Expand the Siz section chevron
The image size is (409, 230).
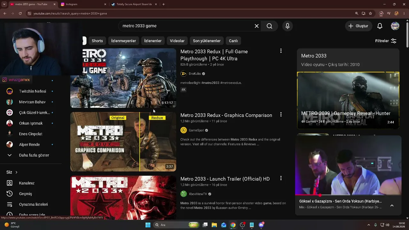pyautogui.click(x=16, y=172)
